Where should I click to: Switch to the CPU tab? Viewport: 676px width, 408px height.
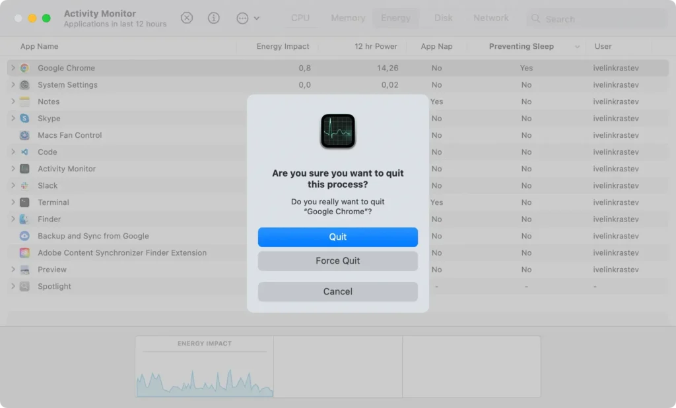click(300, 18)
